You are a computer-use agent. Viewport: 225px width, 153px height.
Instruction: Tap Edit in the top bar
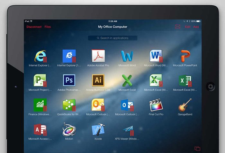[x=187, y=27]
